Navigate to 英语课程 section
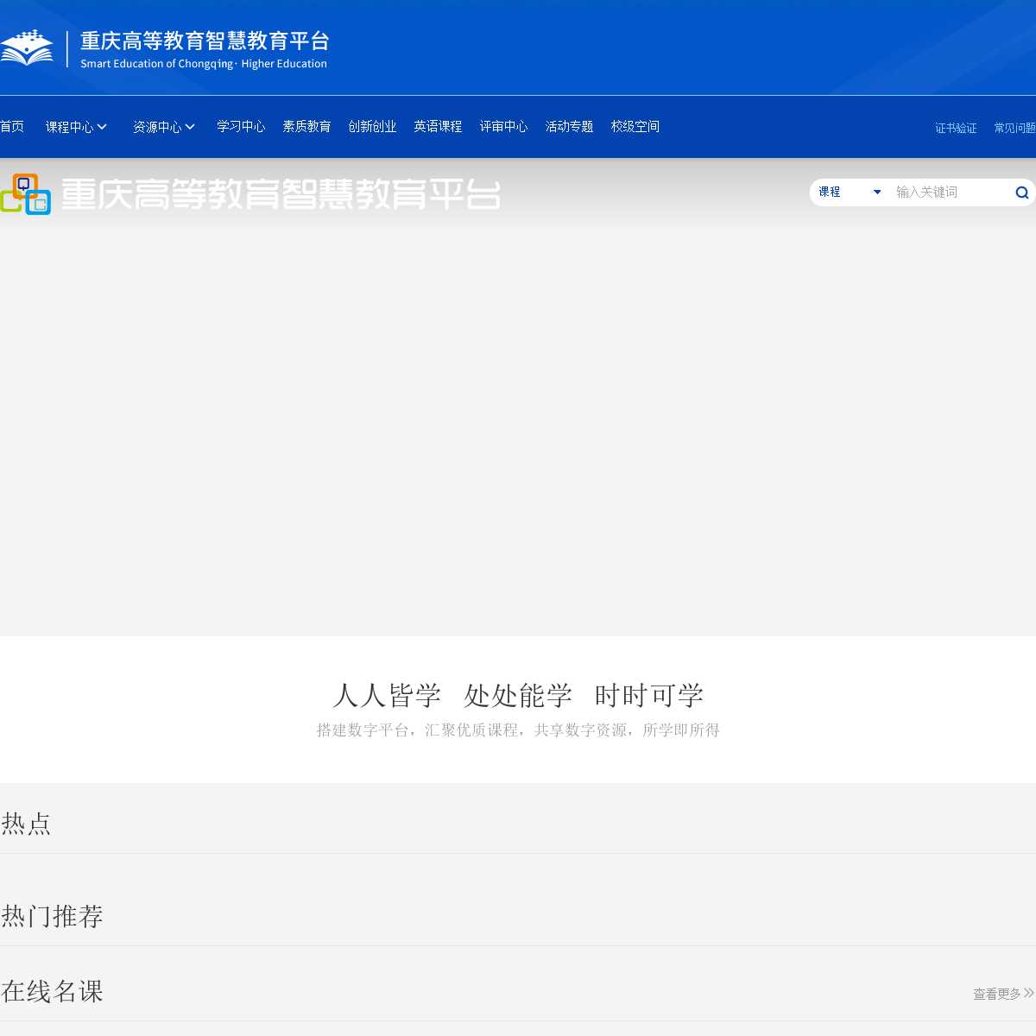Screen dimensions: 1036x1036 point(438,127)
